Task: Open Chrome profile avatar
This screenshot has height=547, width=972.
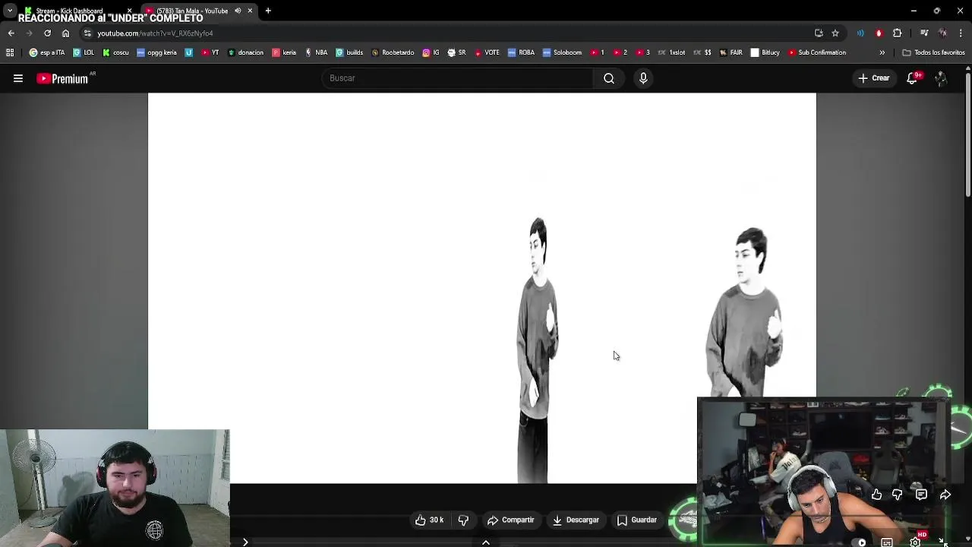Action: click(943, 33)
